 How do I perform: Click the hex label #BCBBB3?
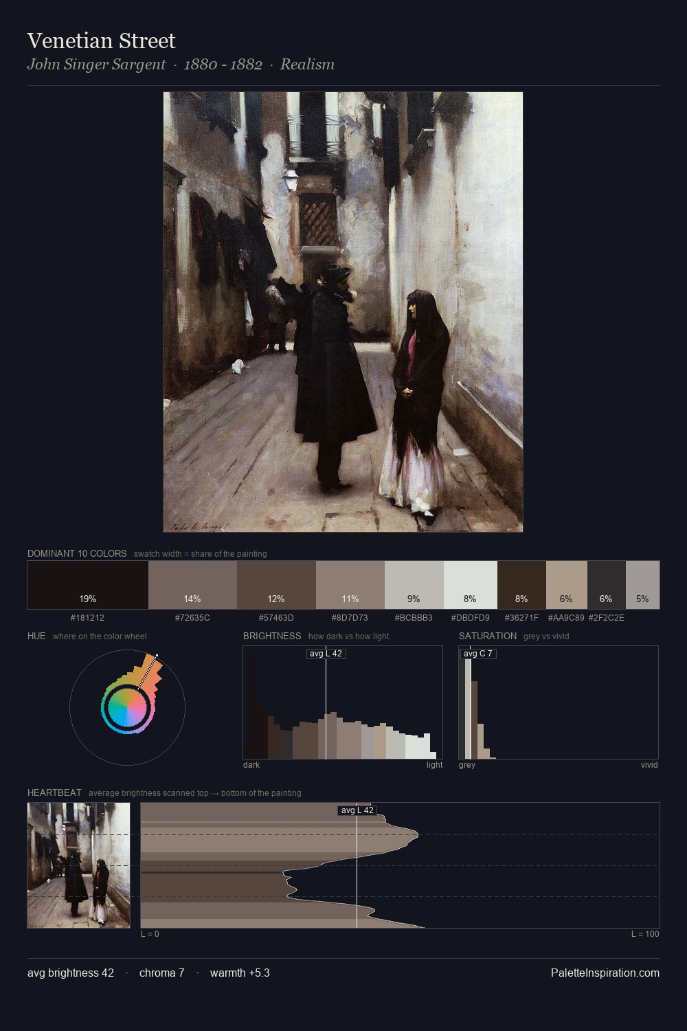(x=414, y=618)
